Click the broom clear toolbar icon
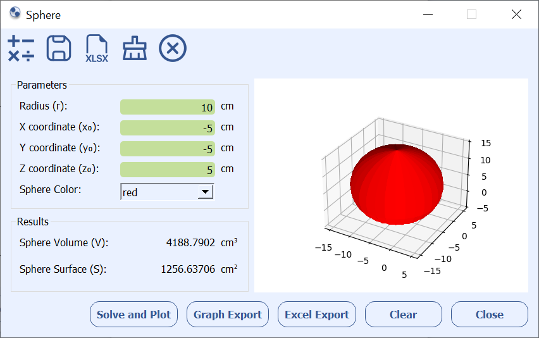539x338 pixels. pos(135,49)
